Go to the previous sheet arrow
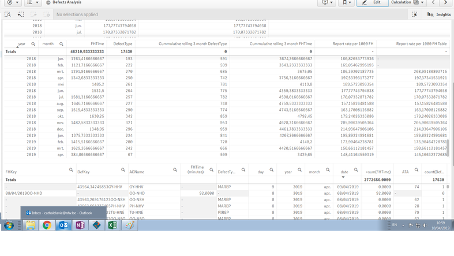The image size is (454, 256). [x=433, y=2]
